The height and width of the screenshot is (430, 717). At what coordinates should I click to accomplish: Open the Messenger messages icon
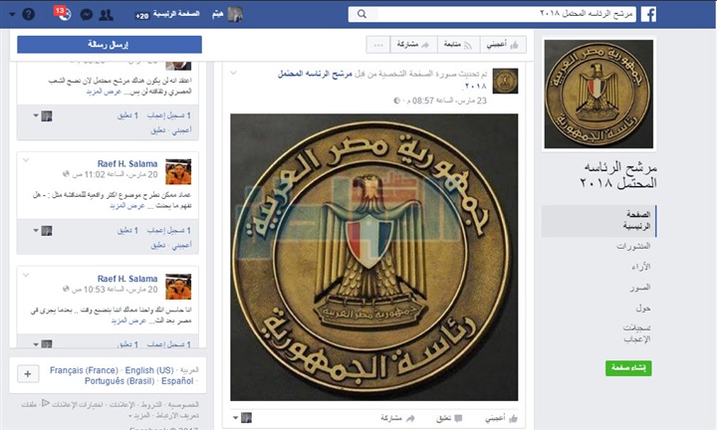coord(87,15)
